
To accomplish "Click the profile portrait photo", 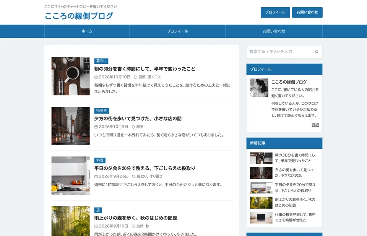I will click(259, 88).
